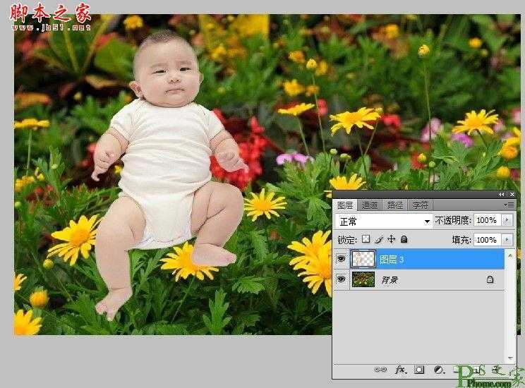Toggle lock image pixels brush icon
525x388 pixels.
tap(379, 239)
